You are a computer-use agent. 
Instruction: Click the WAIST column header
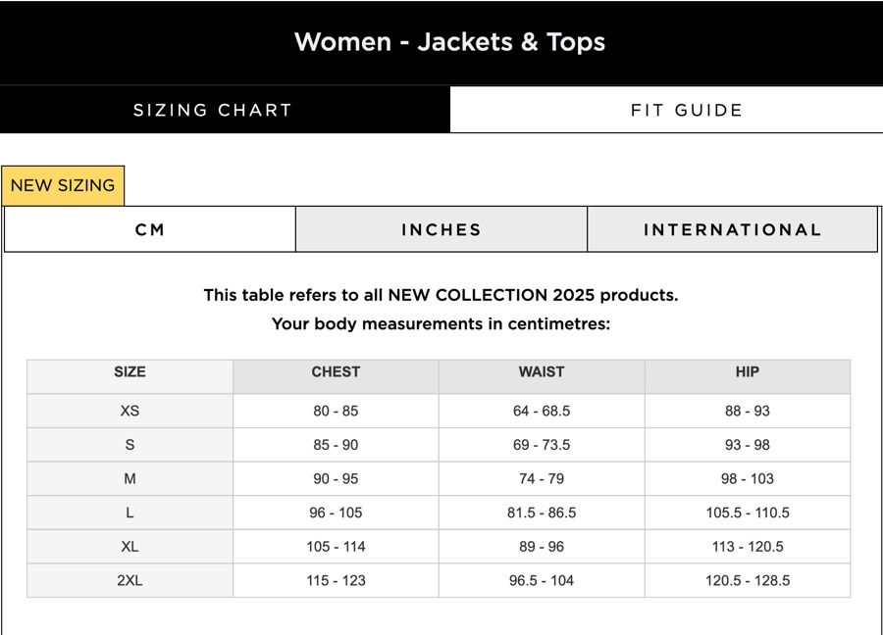tap(542, 372)
